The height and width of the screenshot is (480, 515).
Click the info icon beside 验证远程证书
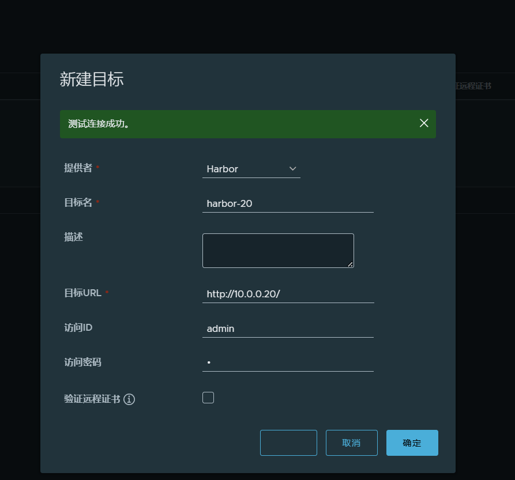pos(129,399)
